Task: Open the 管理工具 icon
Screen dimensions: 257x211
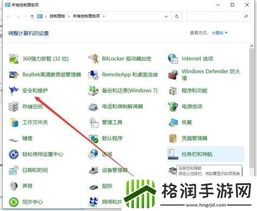Action: [x=94, y=123]
